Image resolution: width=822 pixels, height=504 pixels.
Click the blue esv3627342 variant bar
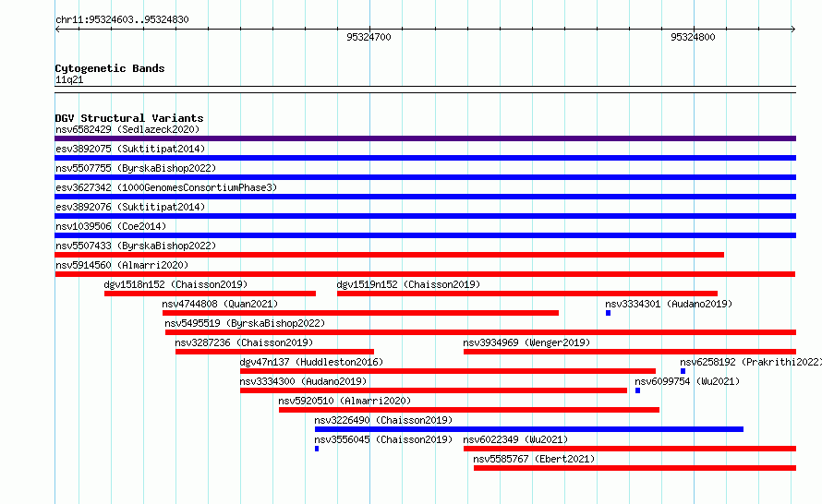pyautogui.click(x=425, y=197)
